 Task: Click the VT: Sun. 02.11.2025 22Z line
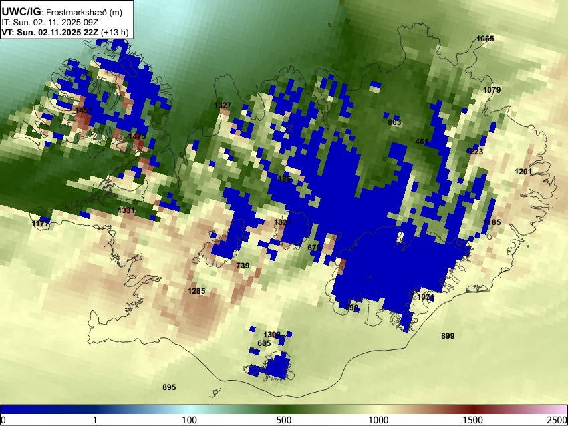point(65,32)
